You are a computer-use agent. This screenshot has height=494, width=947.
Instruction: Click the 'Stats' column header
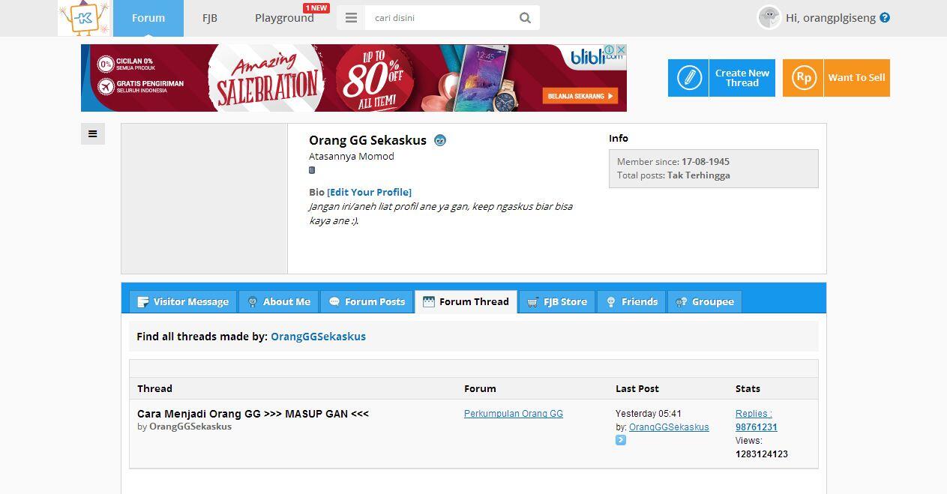point(748,388)
